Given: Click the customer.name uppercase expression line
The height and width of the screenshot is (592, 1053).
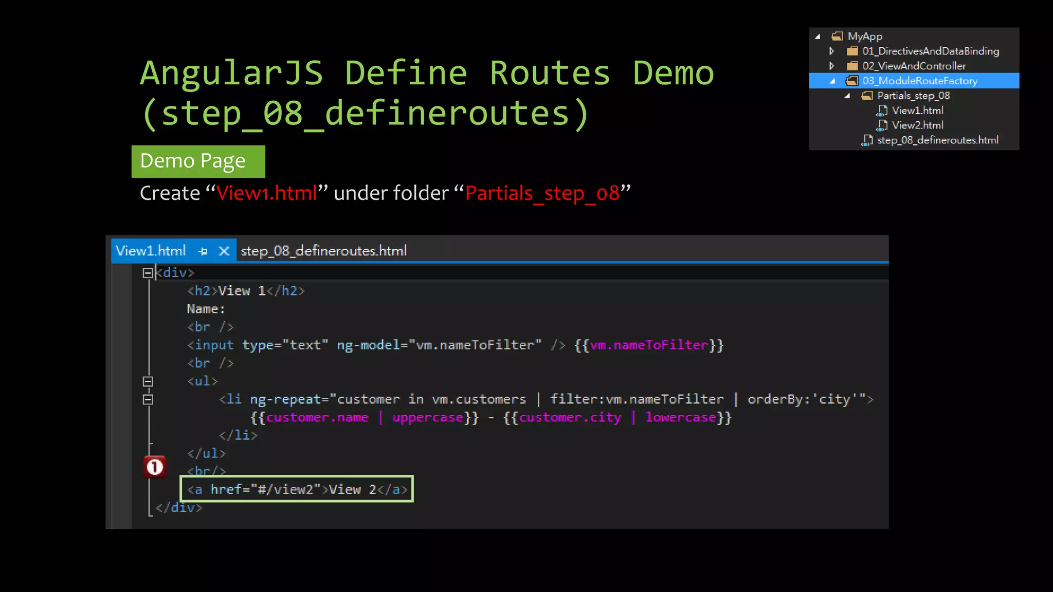Looking at the screenshot, I should (x=491, y=417).
